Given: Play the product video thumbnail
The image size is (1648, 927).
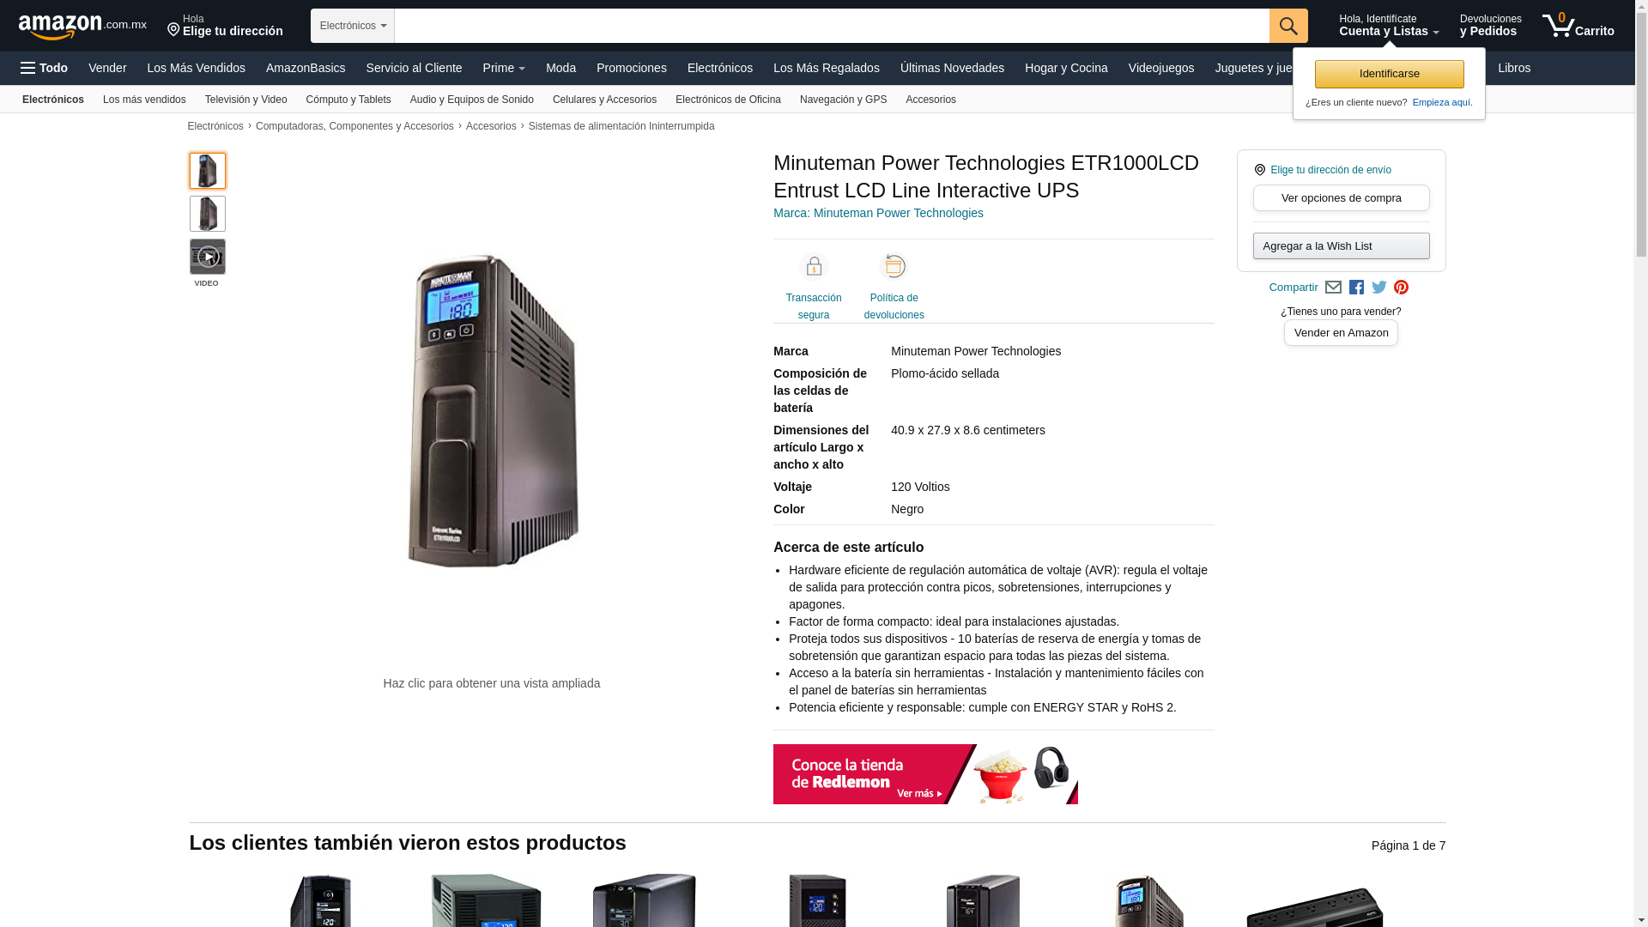Looking at the screenshot, I should [208, 257].
